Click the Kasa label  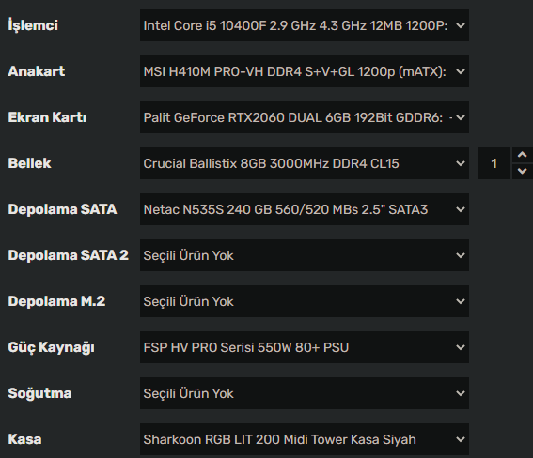[24, 439]
